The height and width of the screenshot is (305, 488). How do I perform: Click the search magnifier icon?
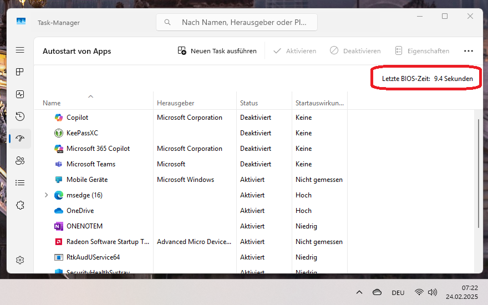click(x=167, y=22)
